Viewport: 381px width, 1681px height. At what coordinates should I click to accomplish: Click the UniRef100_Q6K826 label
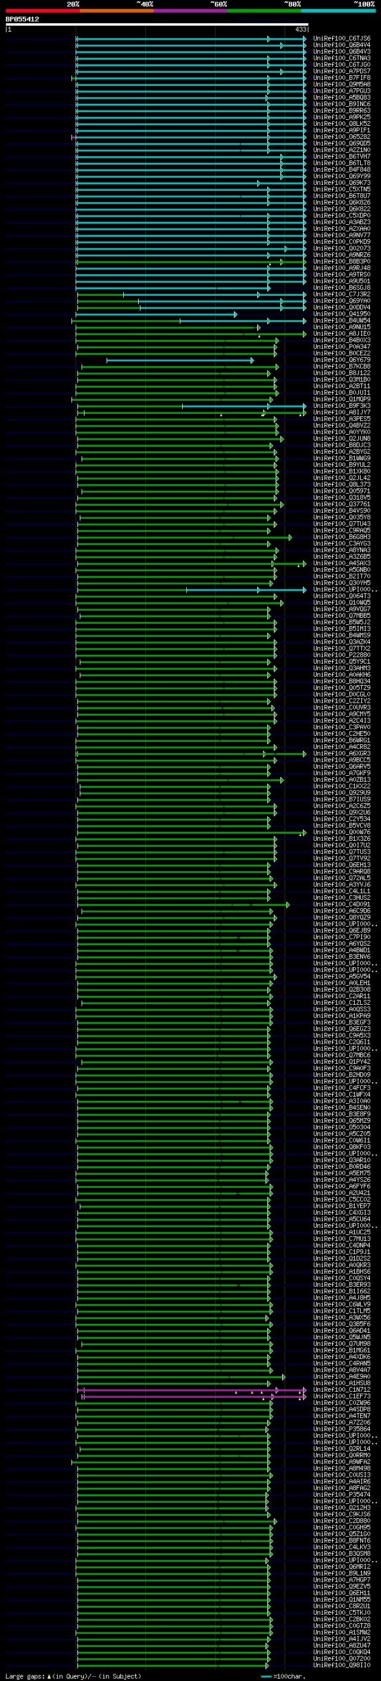tap(342, 203)
